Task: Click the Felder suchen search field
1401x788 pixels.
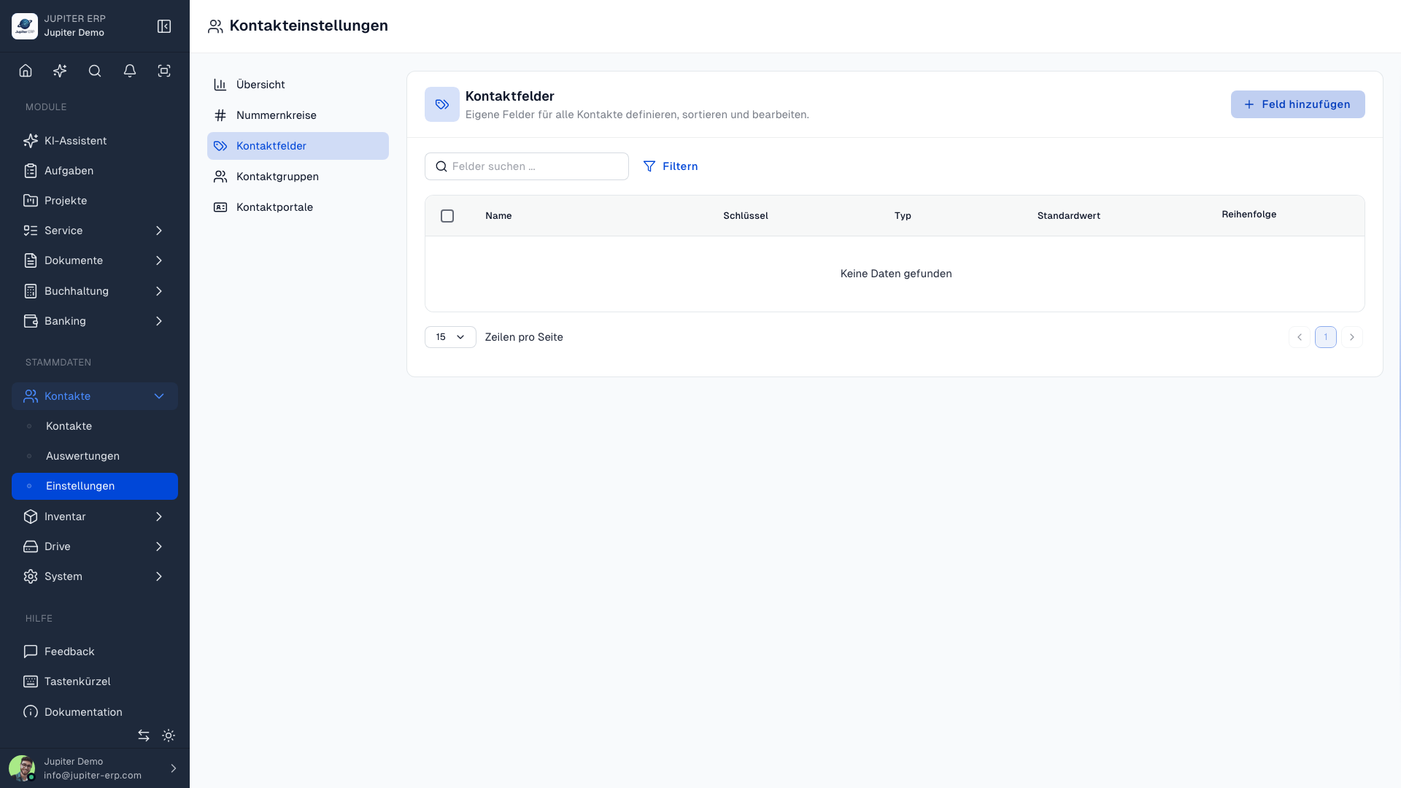Action: 527,166
